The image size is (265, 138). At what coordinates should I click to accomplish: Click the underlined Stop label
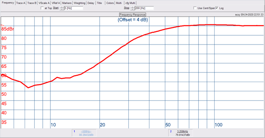tap(127, 8)
